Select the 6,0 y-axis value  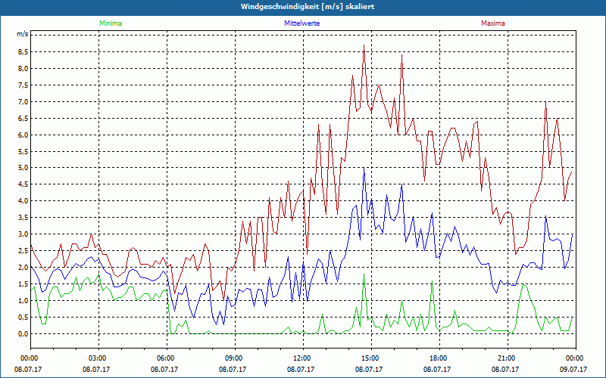click(x=23, y=135)
